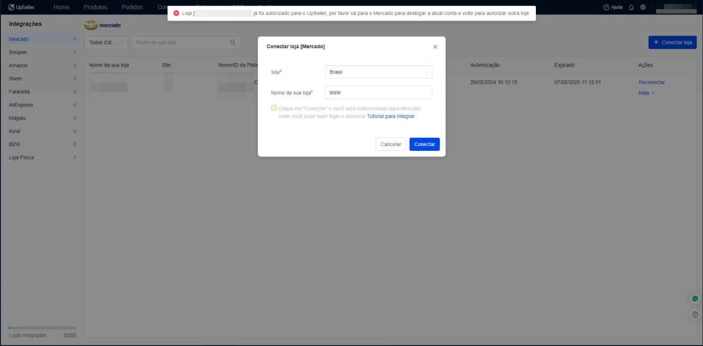This screenshot has height=346, width=703.
Task: Click the blue Conectar button in dialog
Action: pos(425,144)
